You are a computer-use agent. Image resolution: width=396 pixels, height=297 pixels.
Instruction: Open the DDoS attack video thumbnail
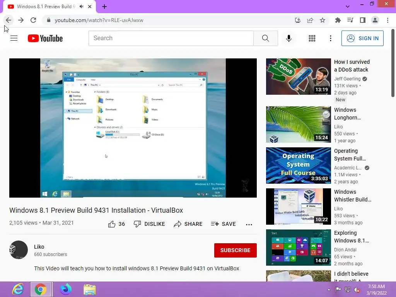click(298, 77)
